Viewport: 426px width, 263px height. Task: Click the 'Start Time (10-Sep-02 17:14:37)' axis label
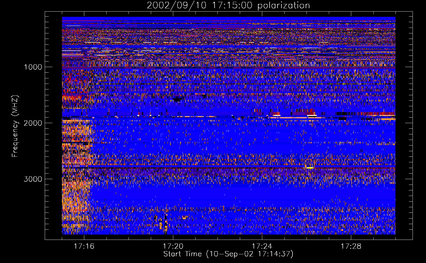point(228,254)
